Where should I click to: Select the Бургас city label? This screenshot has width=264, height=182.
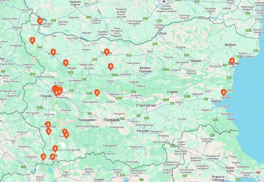click(216, 101)
